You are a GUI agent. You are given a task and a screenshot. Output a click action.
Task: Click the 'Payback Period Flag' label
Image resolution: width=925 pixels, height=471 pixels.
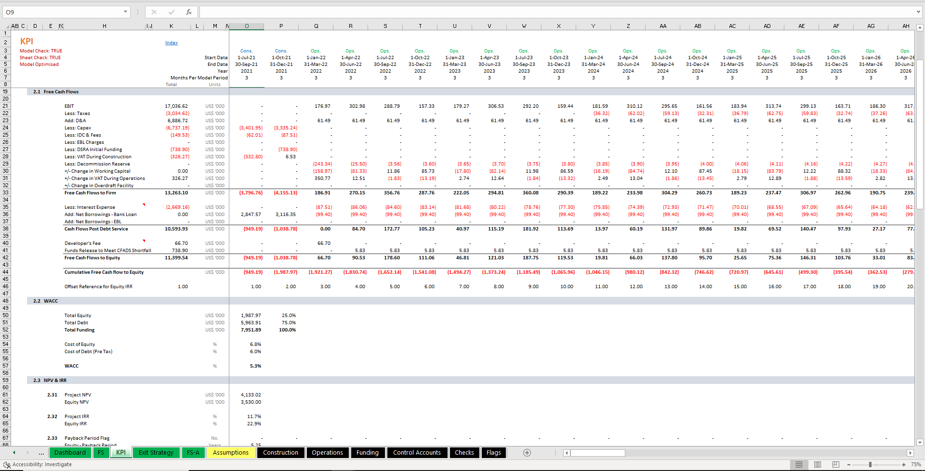point(87,438)
